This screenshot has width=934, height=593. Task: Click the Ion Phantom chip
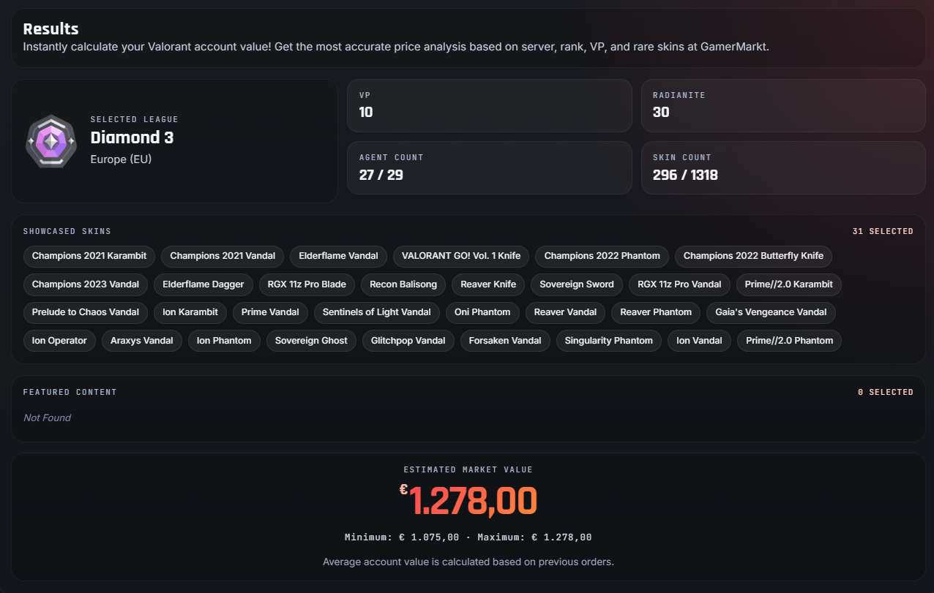click(x=224, y=341)
